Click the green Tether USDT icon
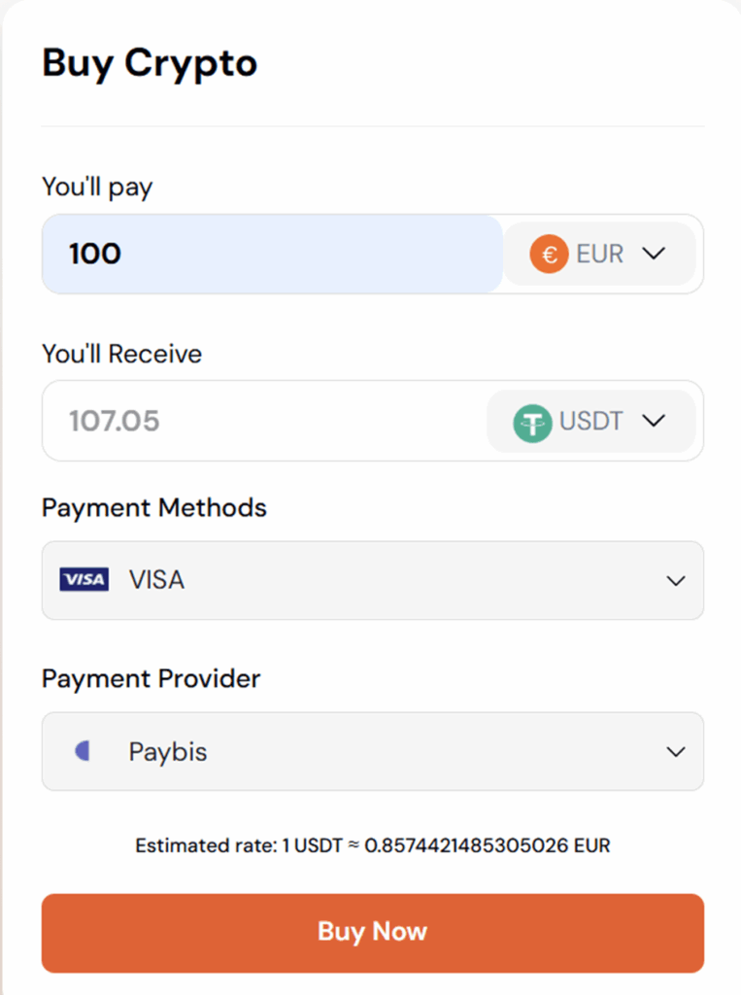 tap(532, 422)
